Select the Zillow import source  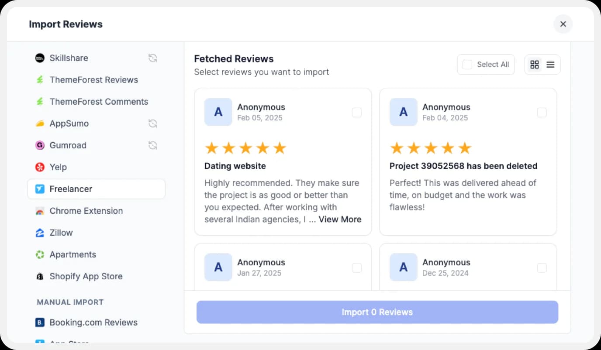click(61, 233)
